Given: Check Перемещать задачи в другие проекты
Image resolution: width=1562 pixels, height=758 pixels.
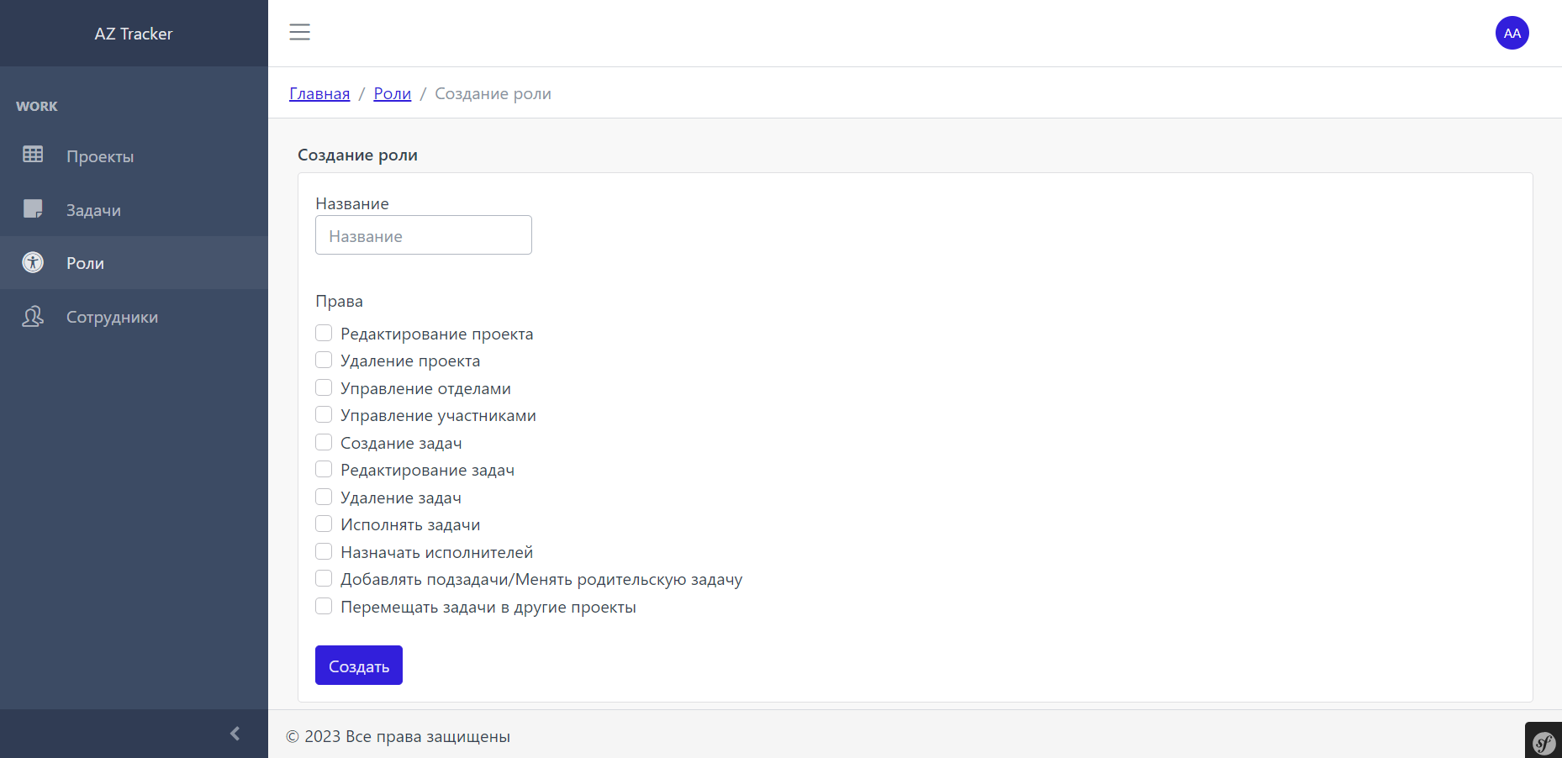Looking at the screenshot, I should click(324, 605).
